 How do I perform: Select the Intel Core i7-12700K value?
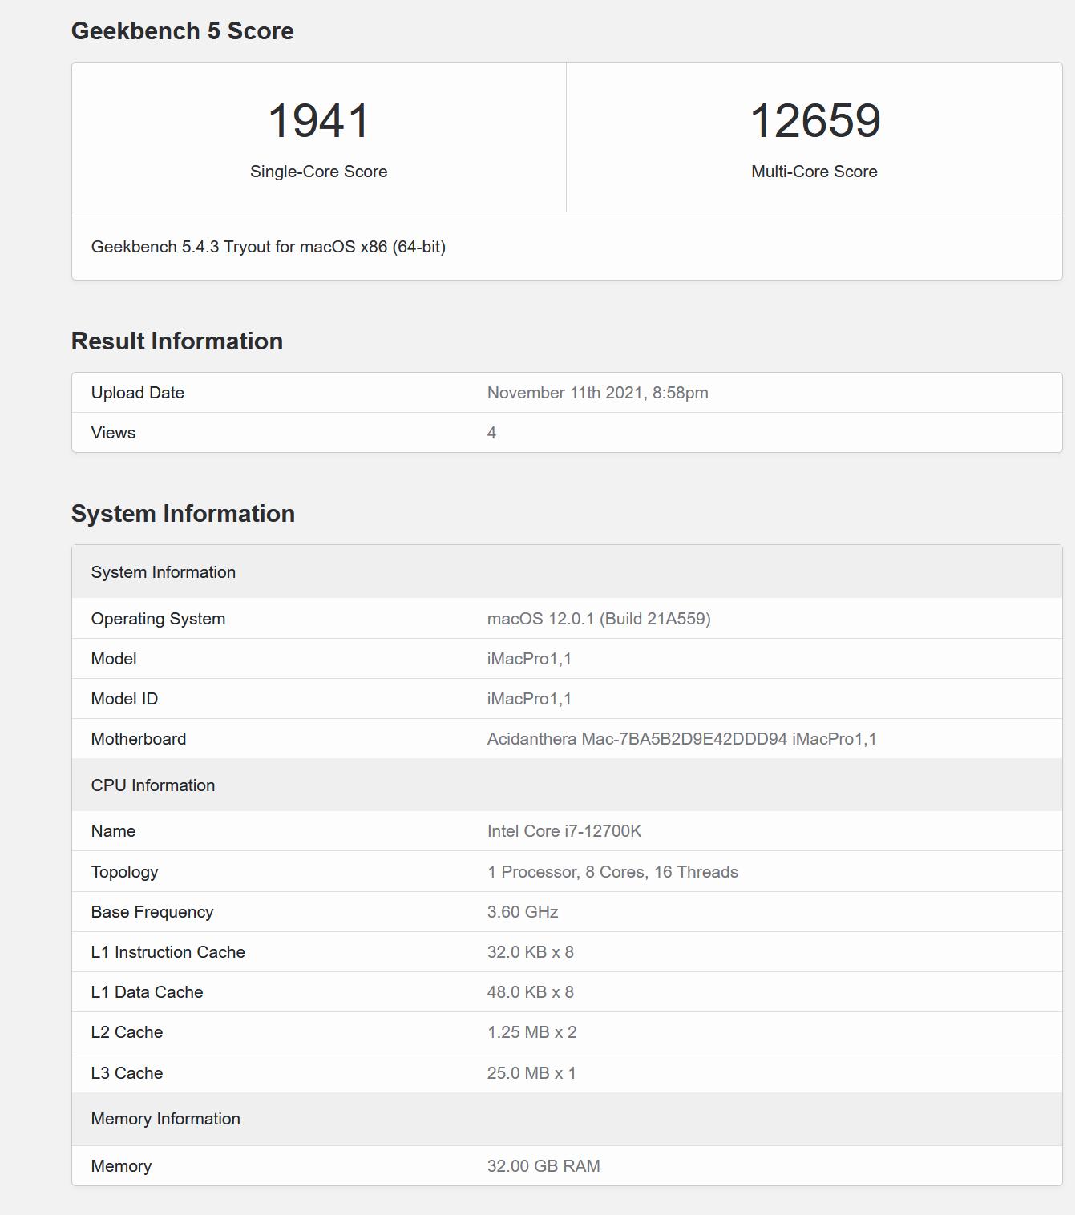click(x=564, y=831)
